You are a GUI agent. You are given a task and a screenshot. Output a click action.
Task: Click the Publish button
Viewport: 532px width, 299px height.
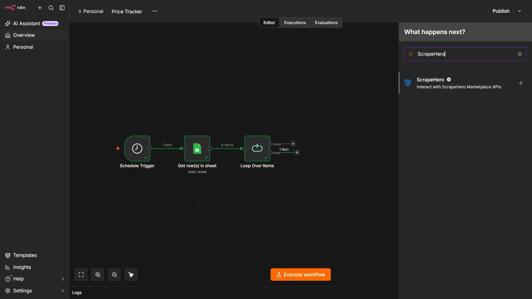[501, 11]
